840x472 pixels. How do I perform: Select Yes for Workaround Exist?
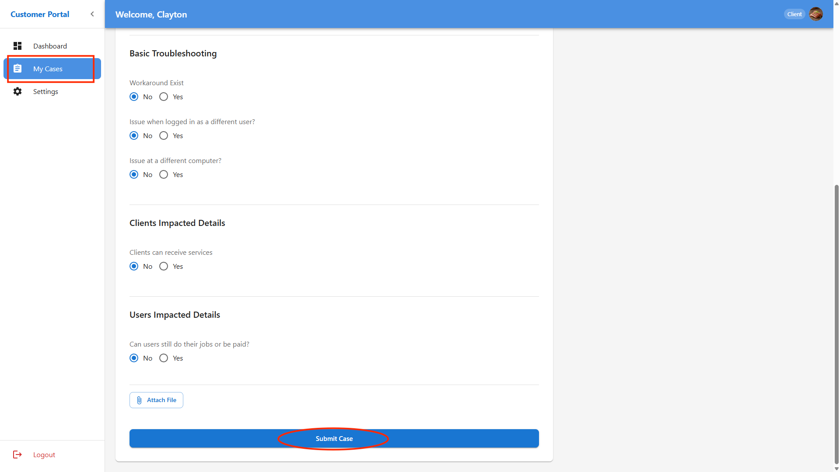[x=164, y=97]
